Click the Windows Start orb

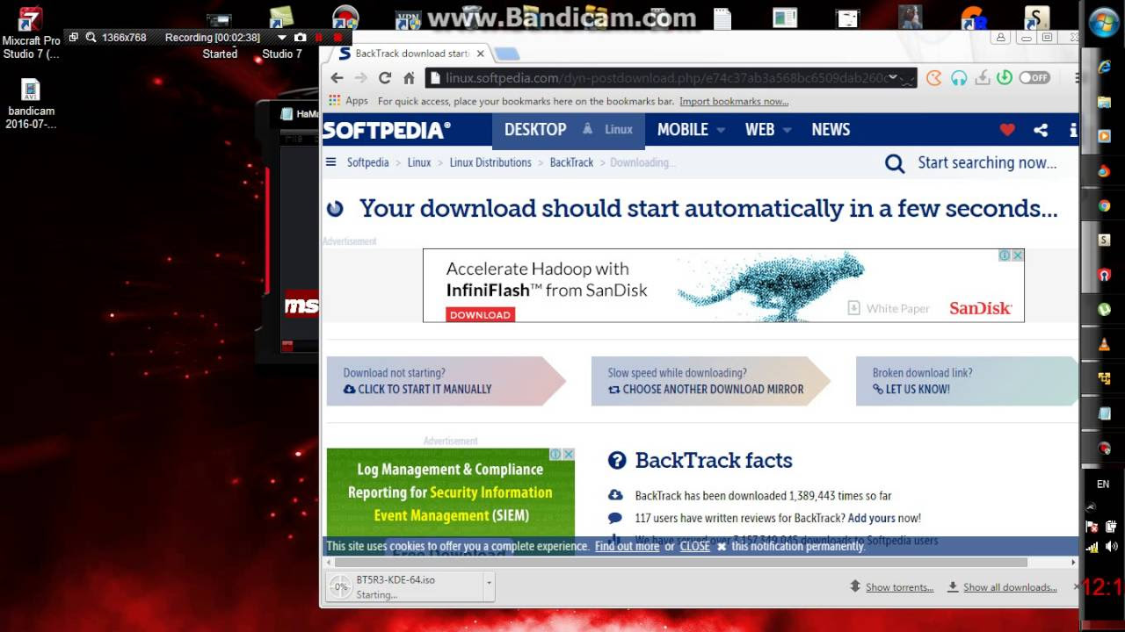(1103, 23)
